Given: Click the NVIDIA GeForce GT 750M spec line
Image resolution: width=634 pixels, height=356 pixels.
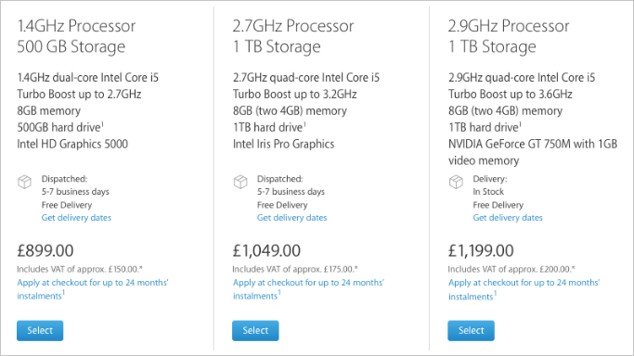Looking at the screenshot, I should (533, 152).
